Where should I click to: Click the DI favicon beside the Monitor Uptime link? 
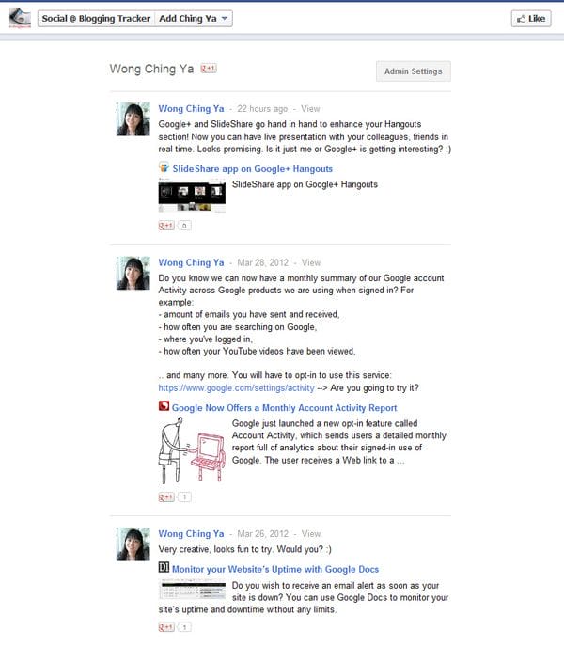(x=164, y=568)
